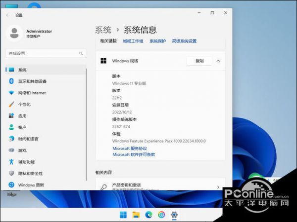Maximize the Settings window
This screenshot has width=297, height=222.
coord(212,13)
